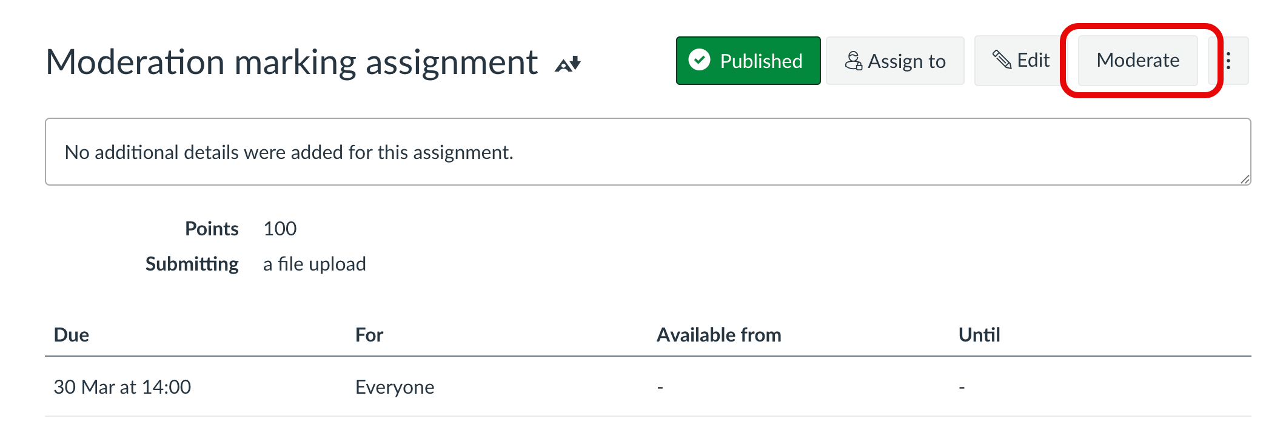1283x421 pixels.
Task: Open the Assign to panel
Action: [895, 61]
